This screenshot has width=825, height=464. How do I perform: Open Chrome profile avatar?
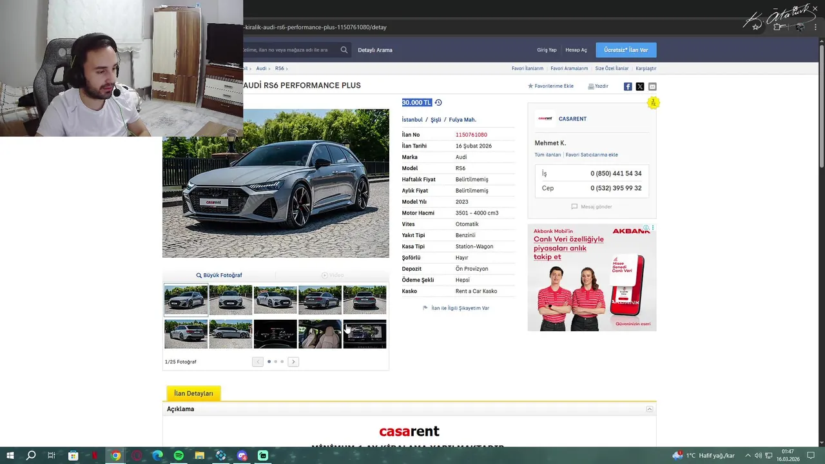[x=799, y=27]
